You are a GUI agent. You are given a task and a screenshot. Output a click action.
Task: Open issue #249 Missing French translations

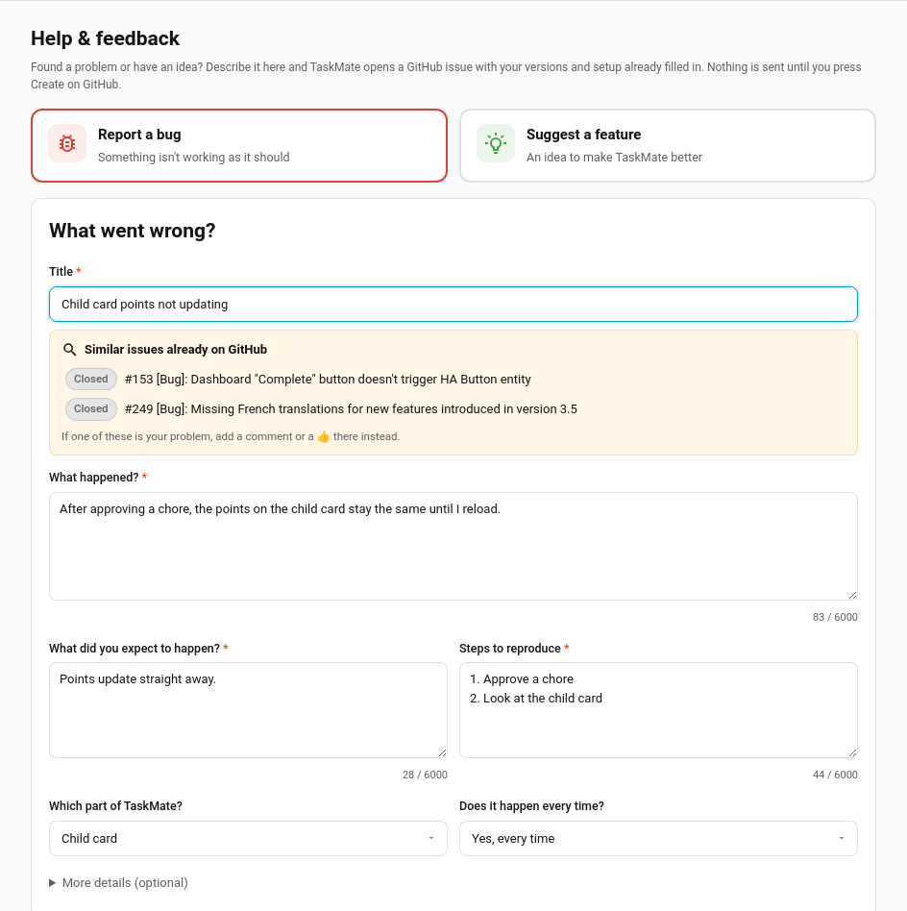351,409
